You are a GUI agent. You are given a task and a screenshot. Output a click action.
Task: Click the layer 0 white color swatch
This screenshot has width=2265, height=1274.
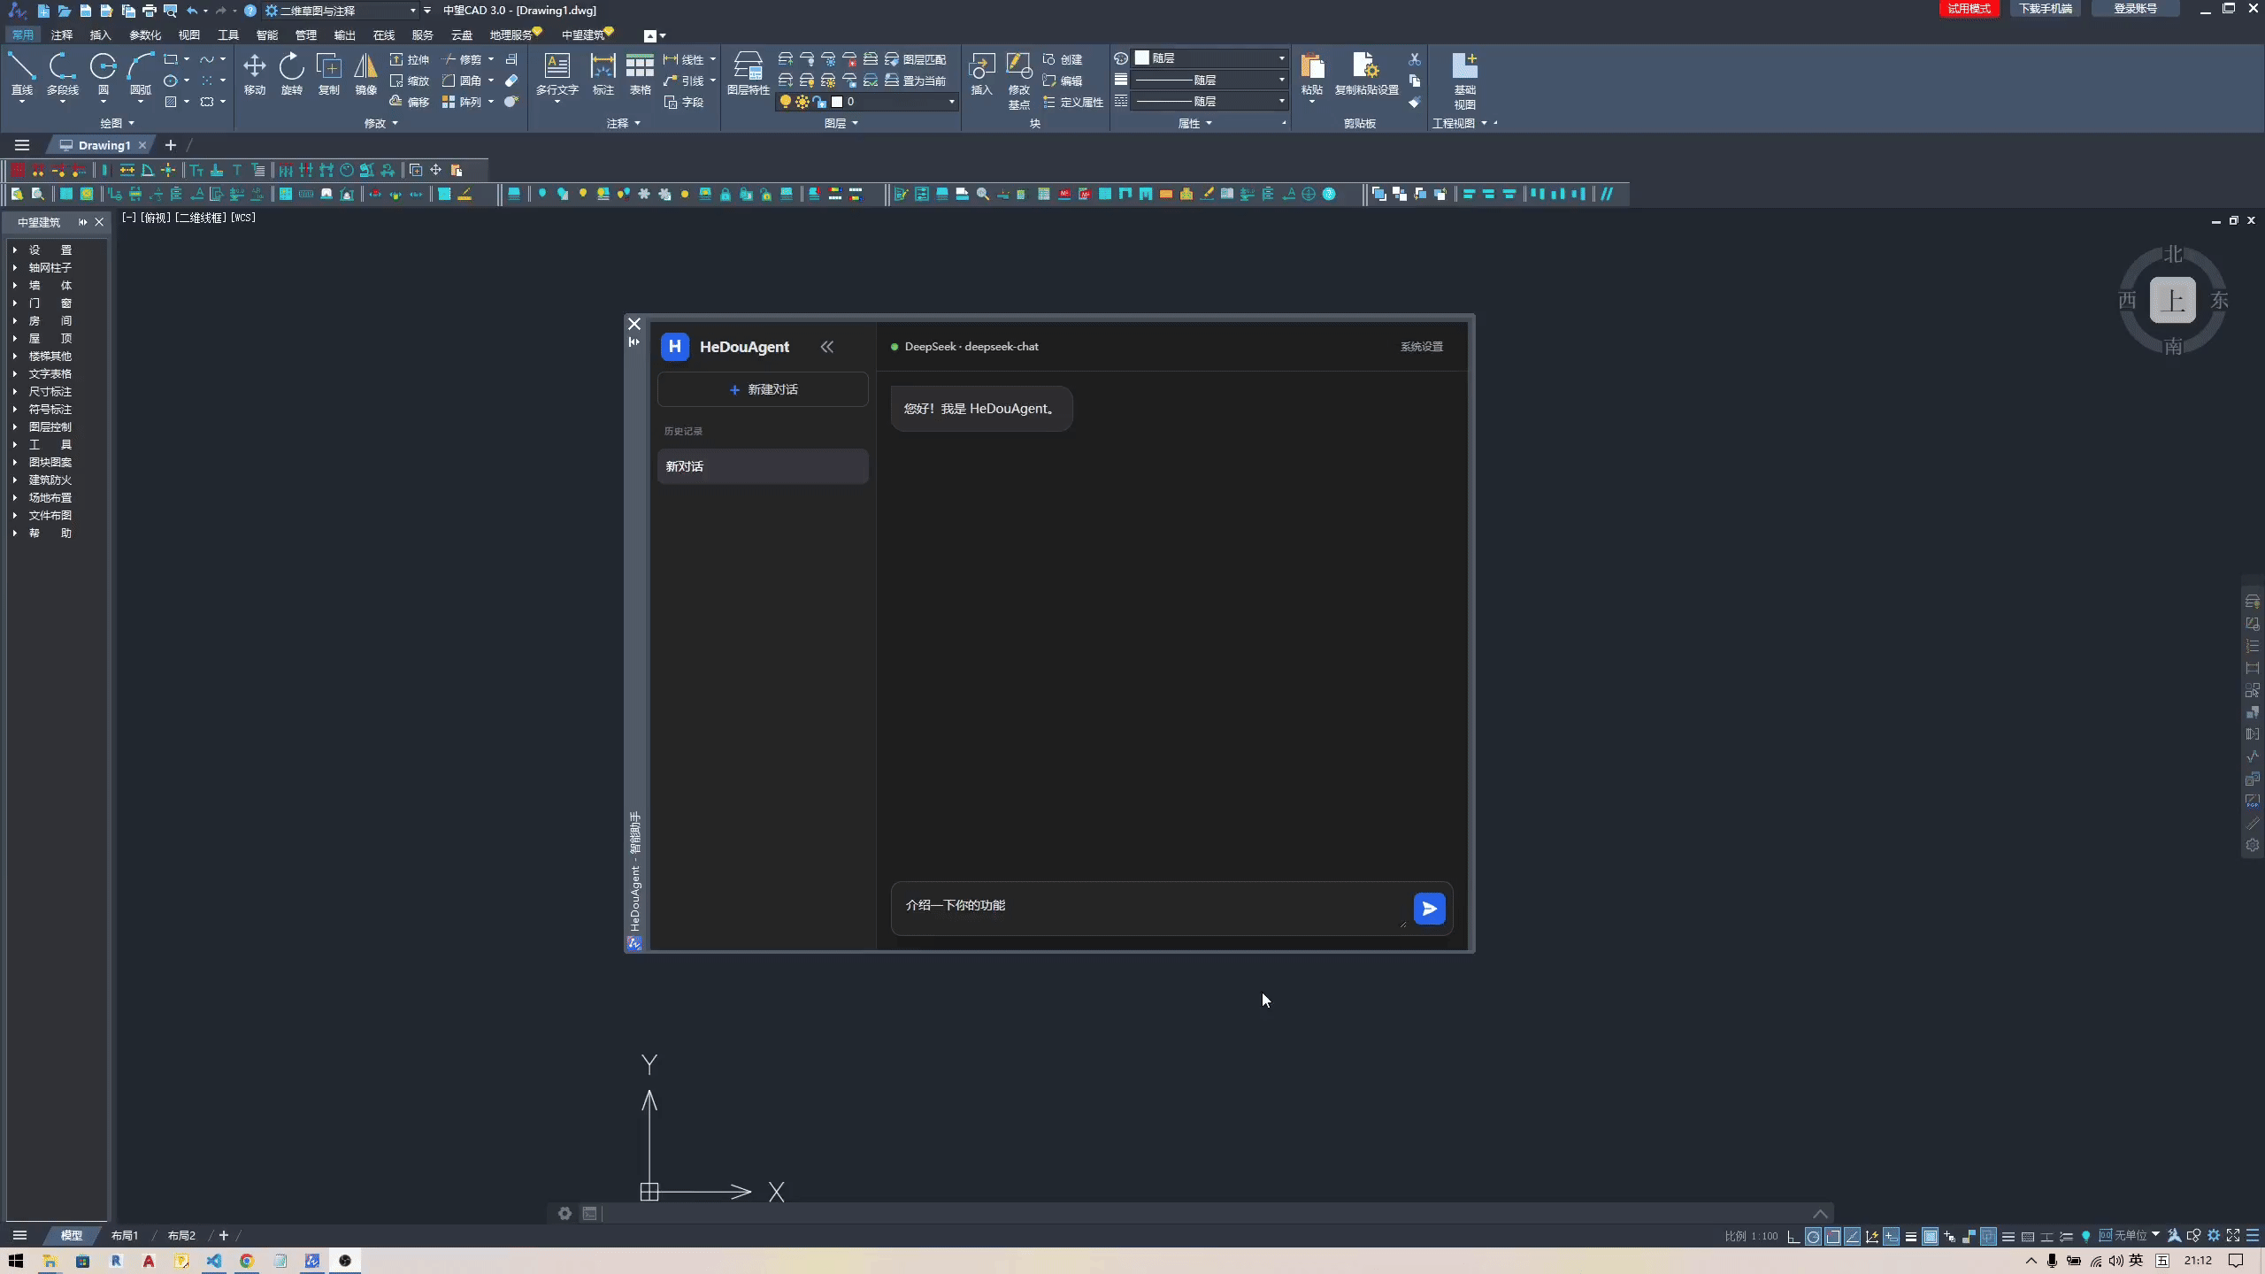(837, 102)
